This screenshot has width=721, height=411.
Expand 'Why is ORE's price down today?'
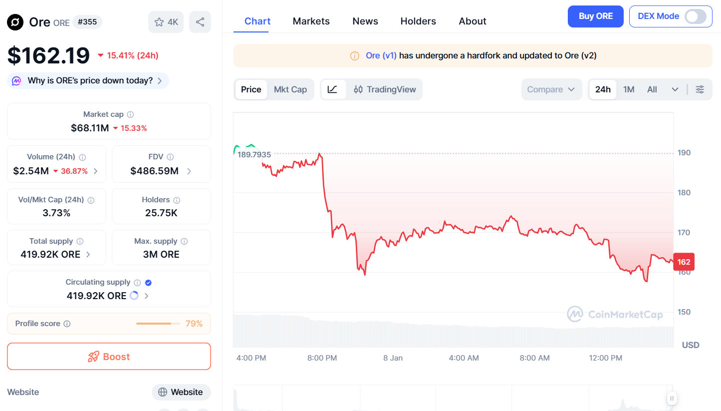(88, 80)
